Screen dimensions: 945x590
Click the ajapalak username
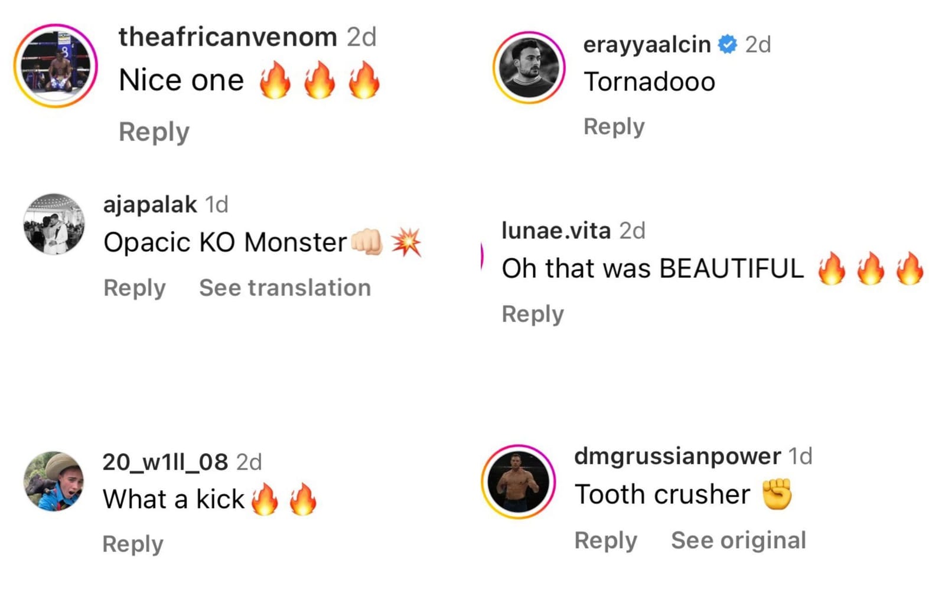coord(149,205)
